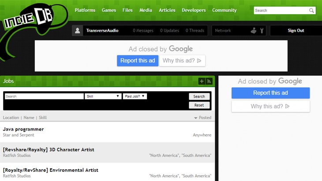Click location text on Environmental Artist row
322x181 pixels.
tap(180, 176)
